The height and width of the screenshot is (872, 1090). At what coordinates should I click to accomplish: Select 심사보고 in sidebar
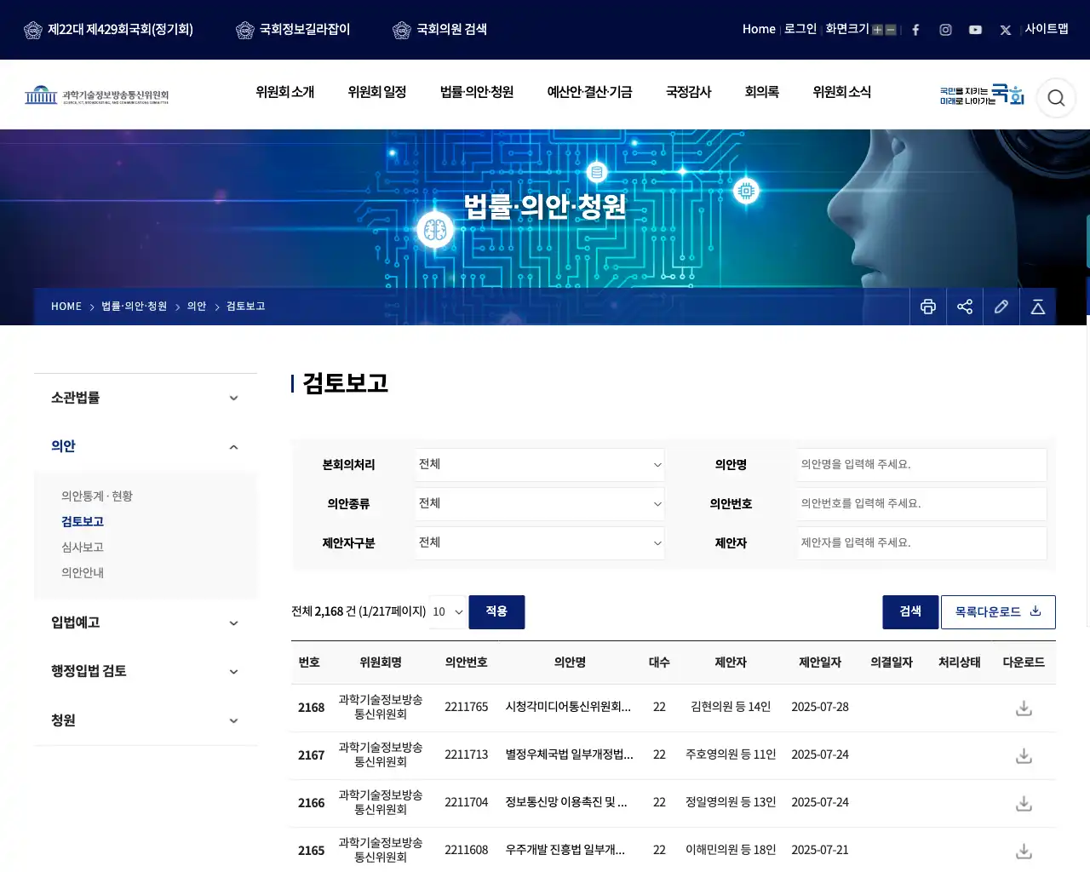pos(83,548)
